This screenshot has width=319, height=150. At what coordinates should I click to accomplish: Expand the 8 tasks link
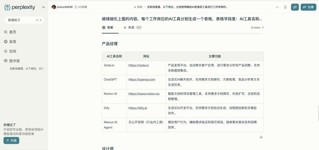click(257, 28)
